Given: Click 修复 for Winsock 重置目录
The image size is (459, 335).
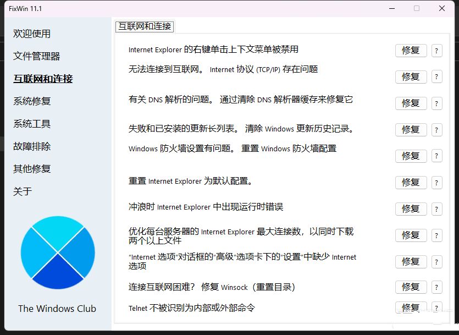Looking at the screenshot, I should [411, 287].
